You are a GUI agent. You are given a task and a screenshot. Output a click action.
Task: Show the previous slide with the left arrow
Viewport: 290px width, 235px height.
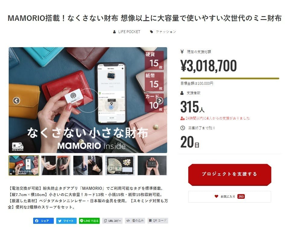(16, 101)
